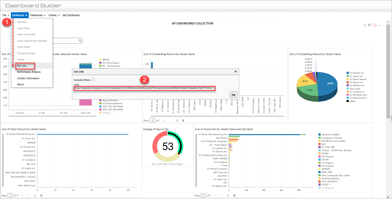Open About from the Dashboard menu
The height and width of the screenshot is (199, 392).
pyautogui.click(x=21, y=84)
